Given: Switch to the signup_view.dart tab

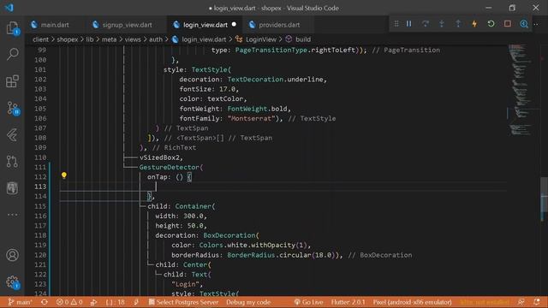Looking at the screenshot, I should coord(127,25).
